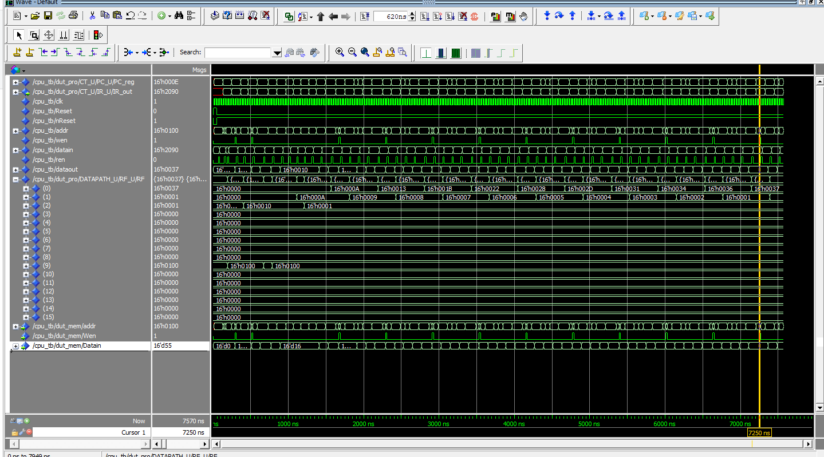The width and height of the screenshot is (824, 457).
Task: Click the Save floppy disk icon
Action: click(x=48, y=16)
